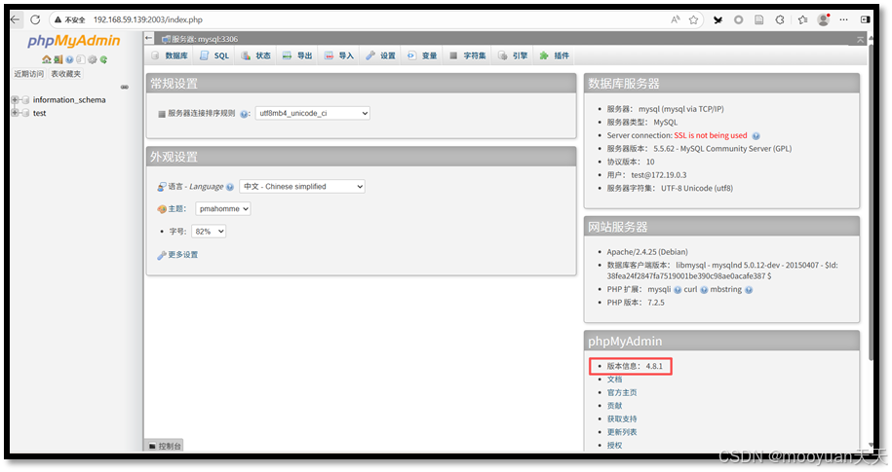Viewport: 892px width, 472px height.
Task: Click help icon after curl extension
Action: click(704, 290)
